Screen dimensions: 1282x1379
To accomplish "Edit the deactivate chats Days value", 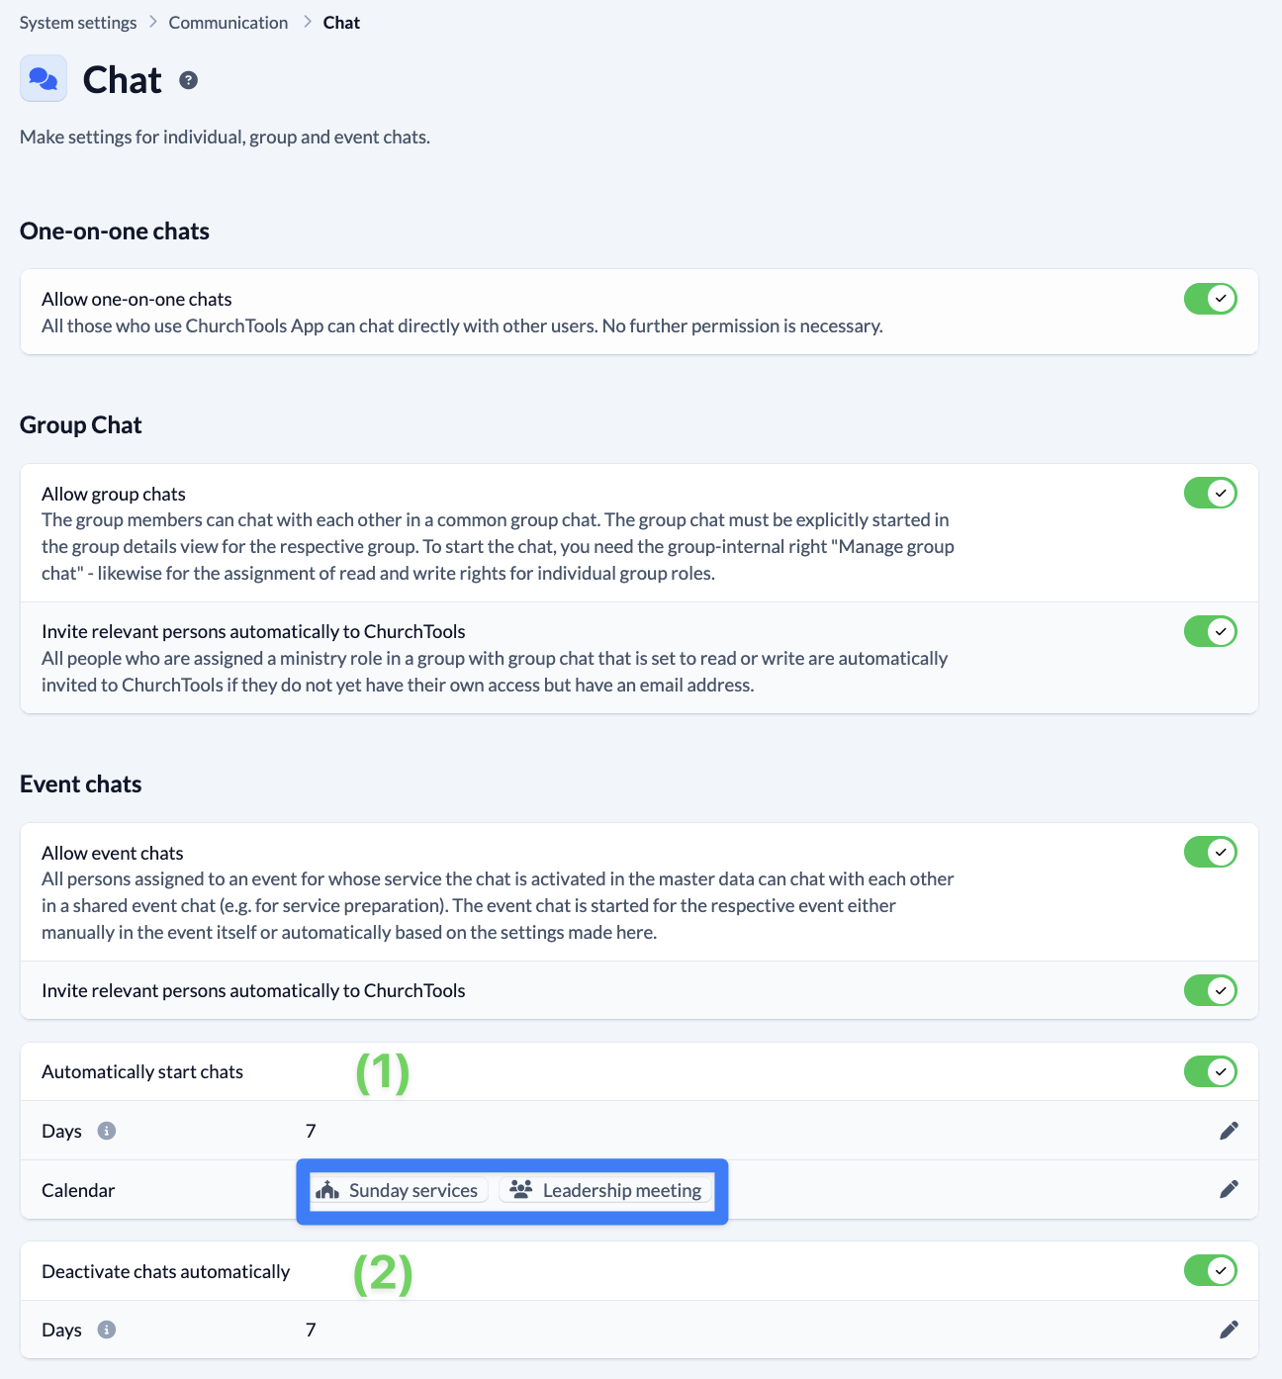I will click(1229, 1330).
